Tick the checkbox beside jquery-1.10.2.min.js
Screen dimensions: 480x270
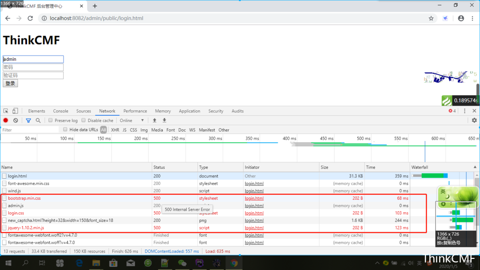click(x=4, y=228)
